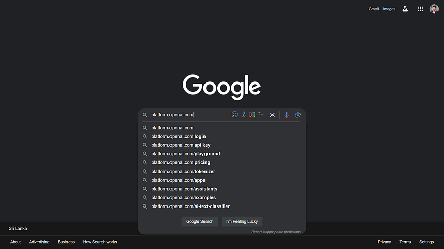Open the Google apps grid

[420, 9]
